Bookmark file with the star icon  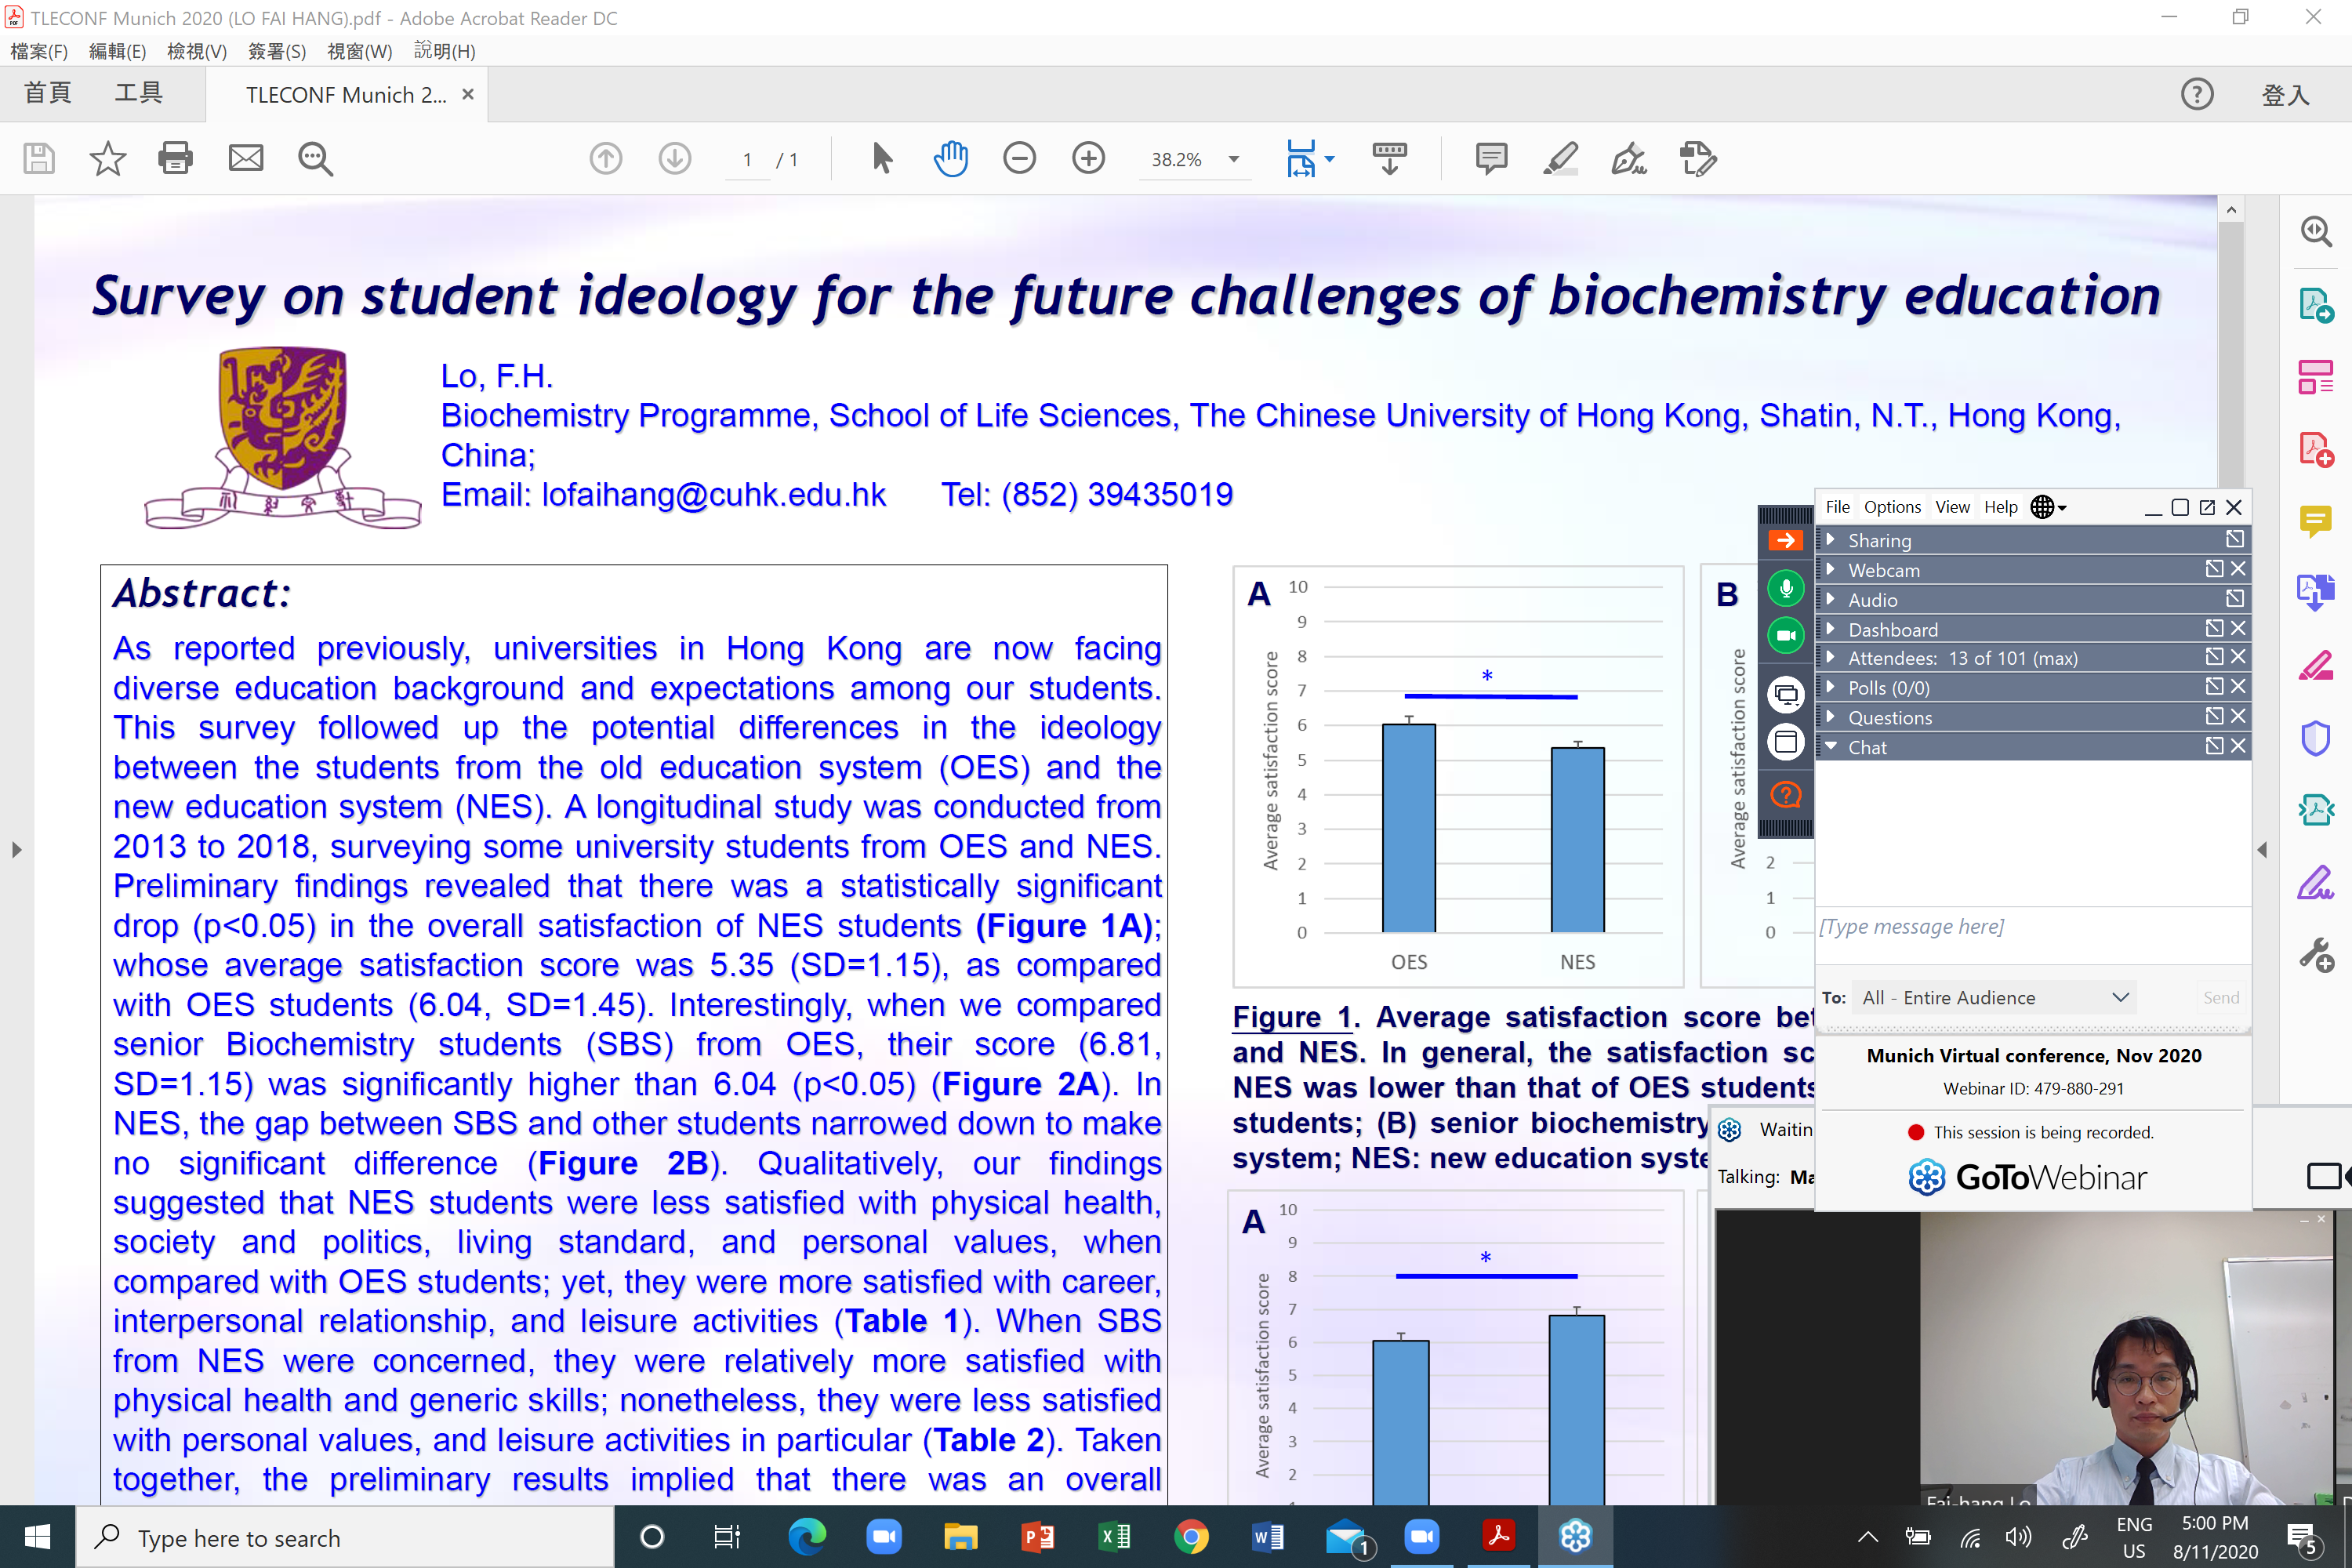point(107,158)
